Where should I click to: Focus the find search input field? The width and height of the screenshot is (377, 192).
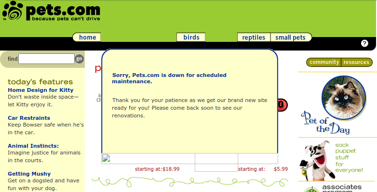[x=46, y=59]
